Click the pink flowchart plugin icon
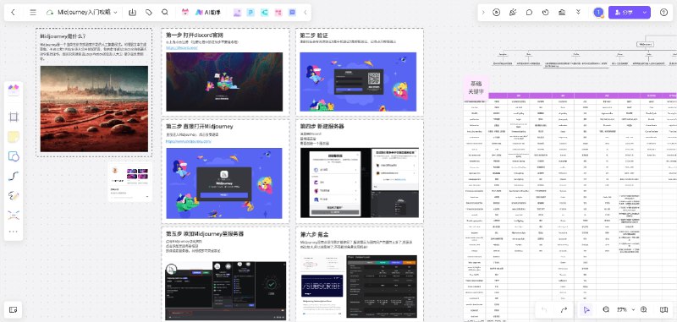Image resolution: width=677 pixels, height=322 pixels. pyautogui.click(x=278, y=13)
